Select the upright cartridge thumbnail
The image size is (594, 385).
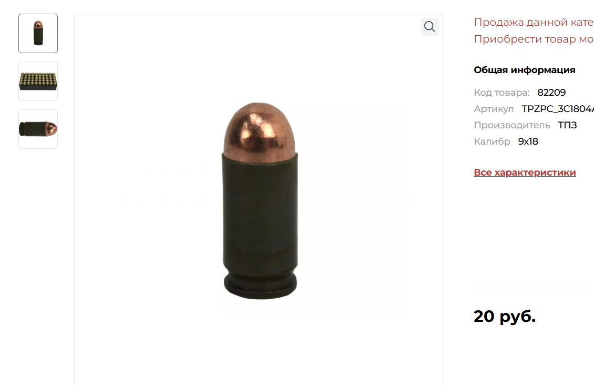click(x=38, y=33)
